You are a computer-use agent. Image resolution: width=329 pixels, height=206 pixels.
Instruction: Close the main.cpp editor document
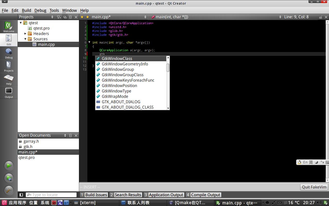pyautogui.click(x=326, y=17)
